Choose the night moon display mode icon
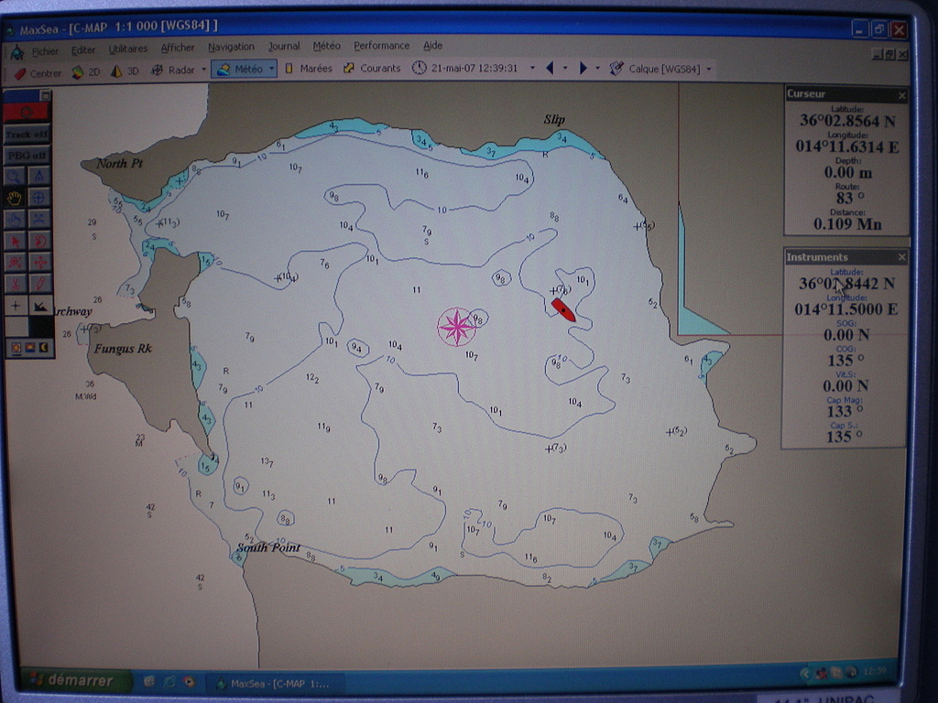This screenshot has width=938, height=703. 44,347
